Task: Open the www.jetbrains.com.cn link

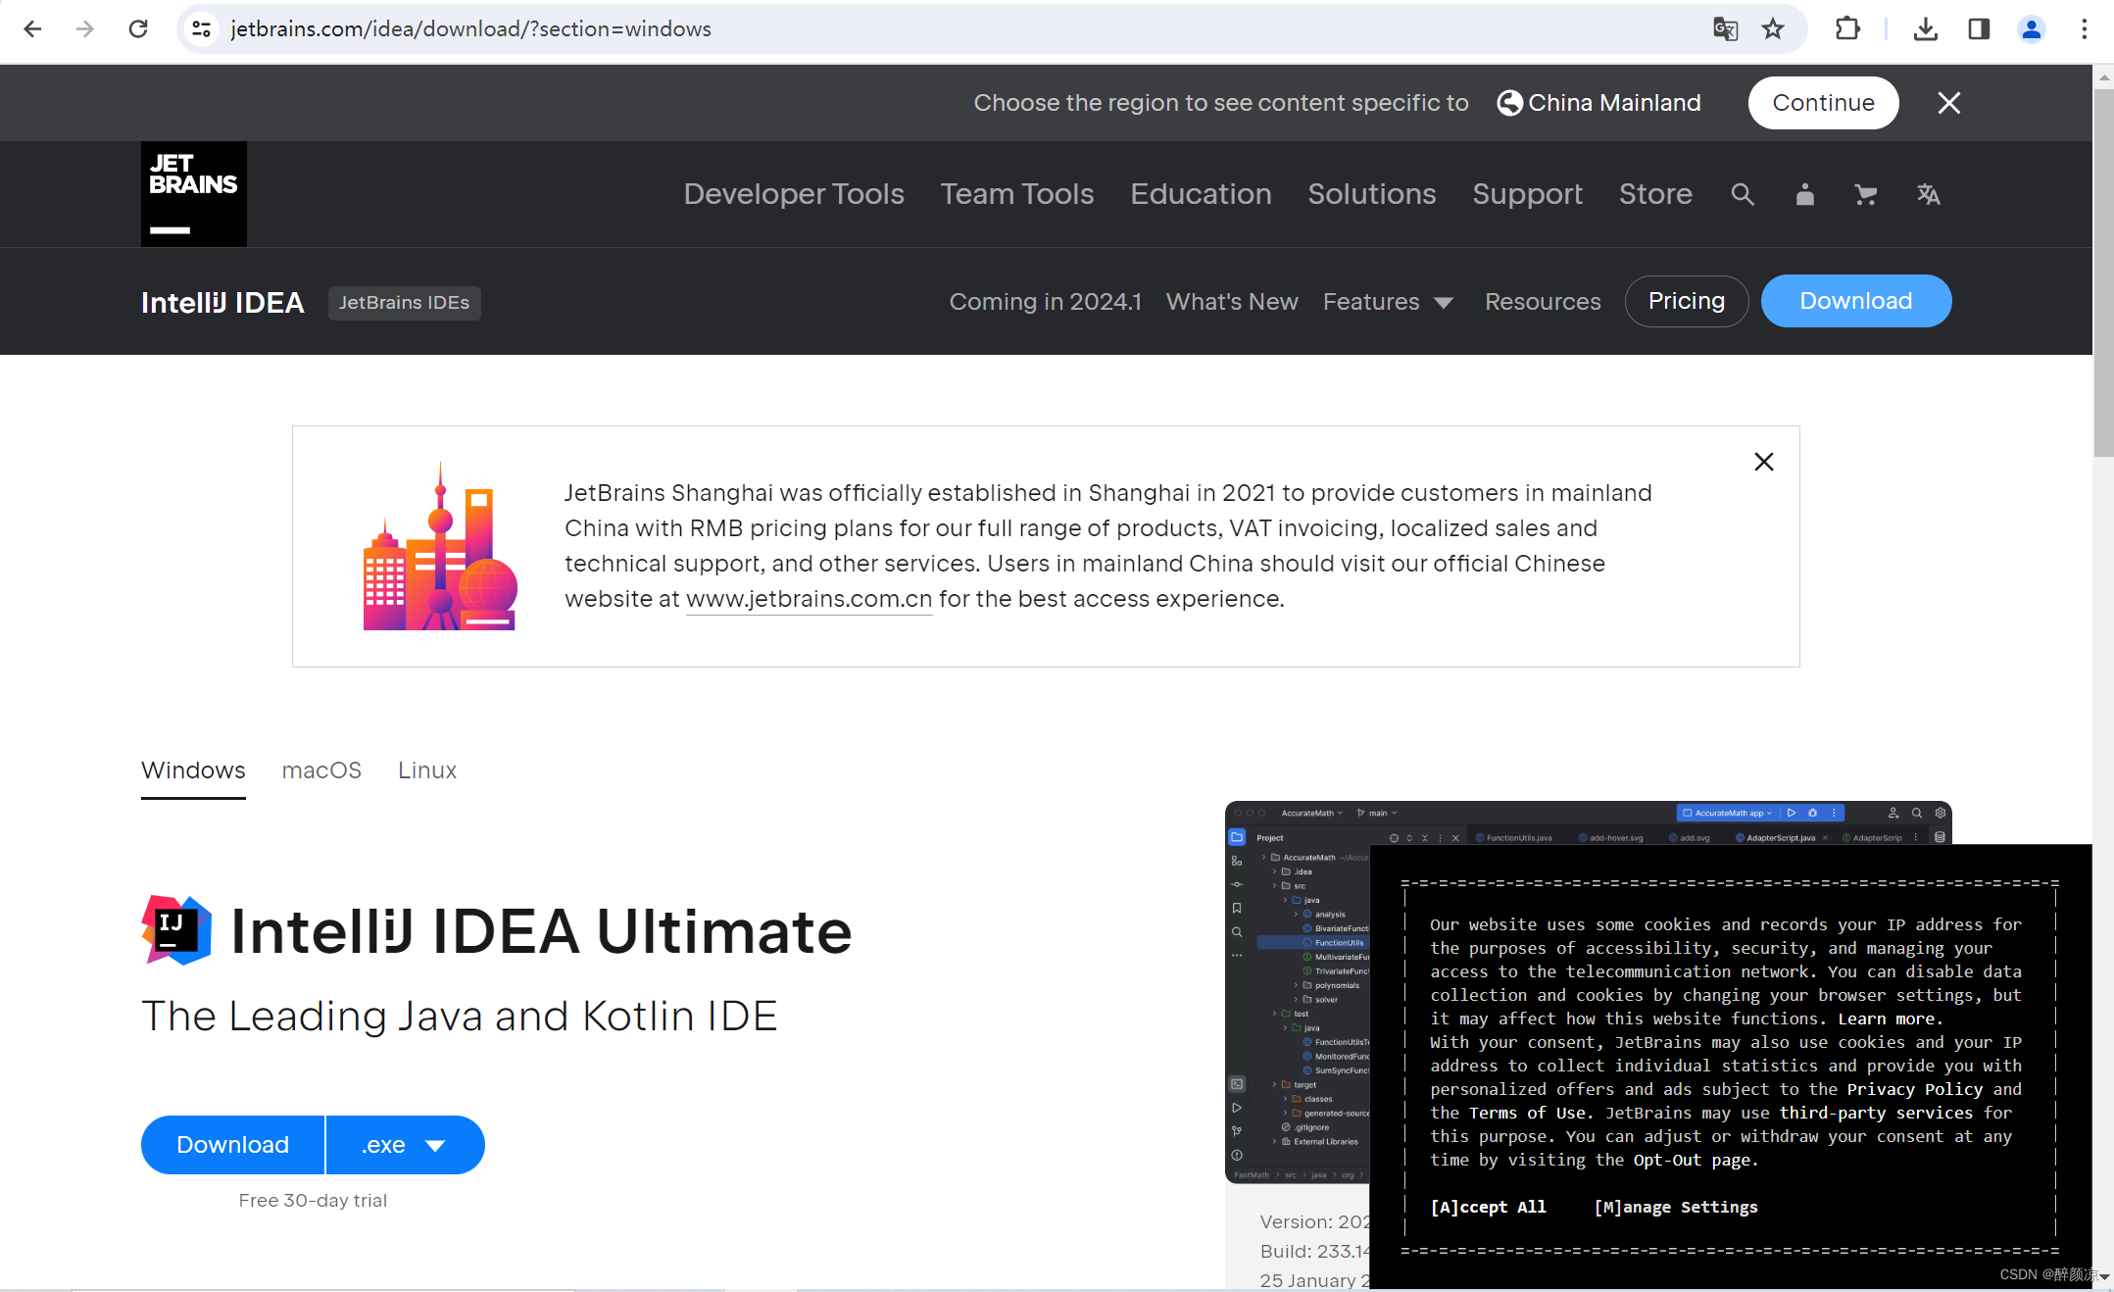Action: [x=809, y=599]
